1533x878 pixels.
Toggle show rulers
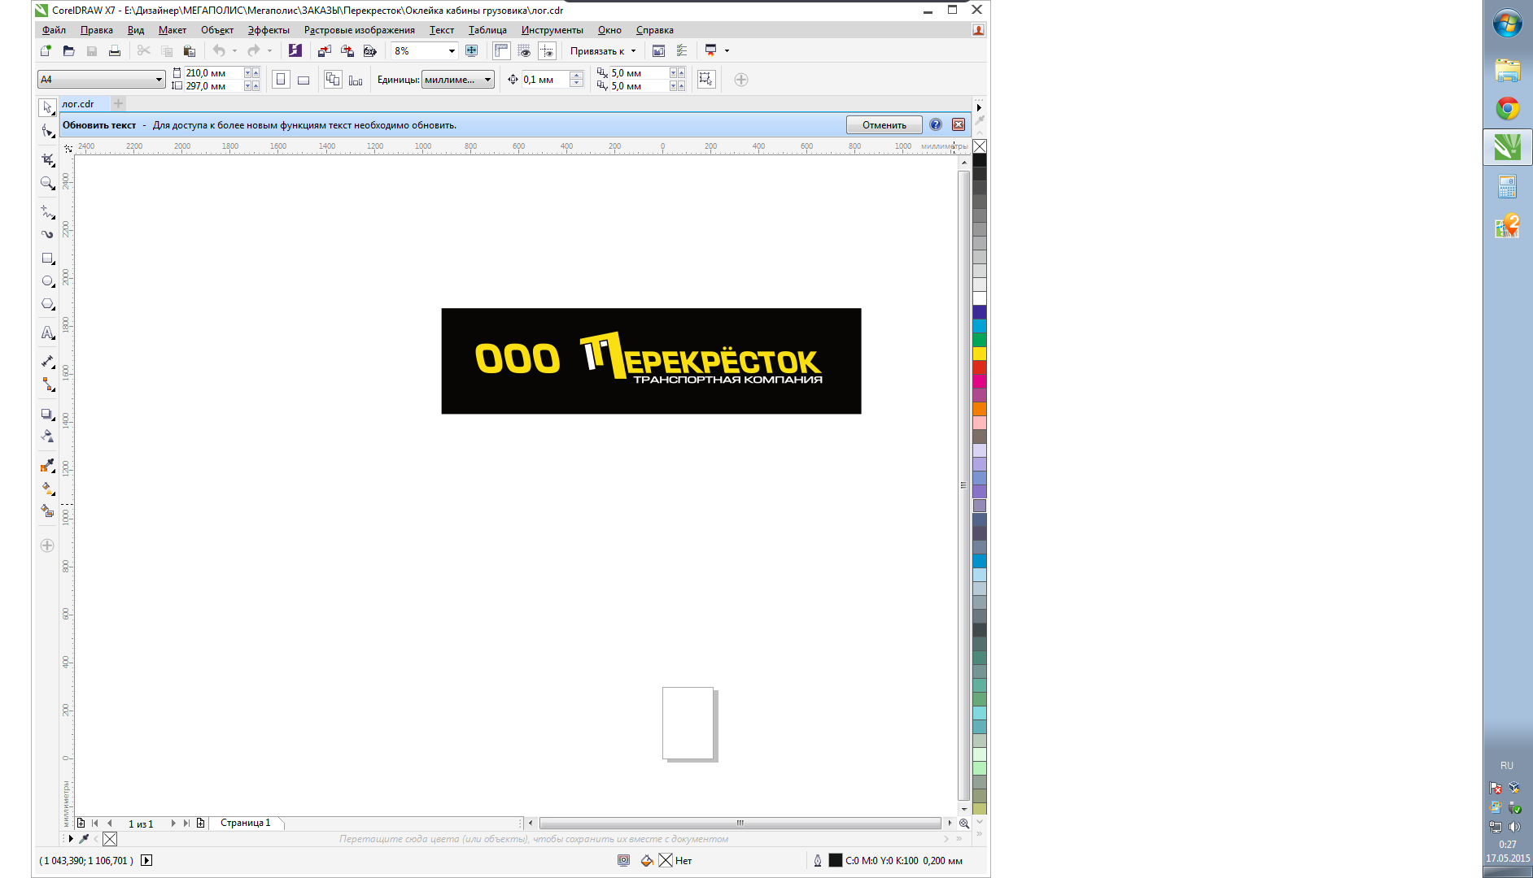click(x=501, y=50)
